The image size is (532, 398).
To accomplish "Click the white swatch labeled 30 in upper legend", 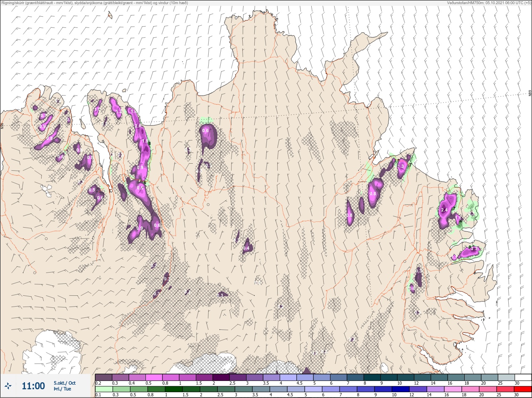I will (x=523, y=377).
